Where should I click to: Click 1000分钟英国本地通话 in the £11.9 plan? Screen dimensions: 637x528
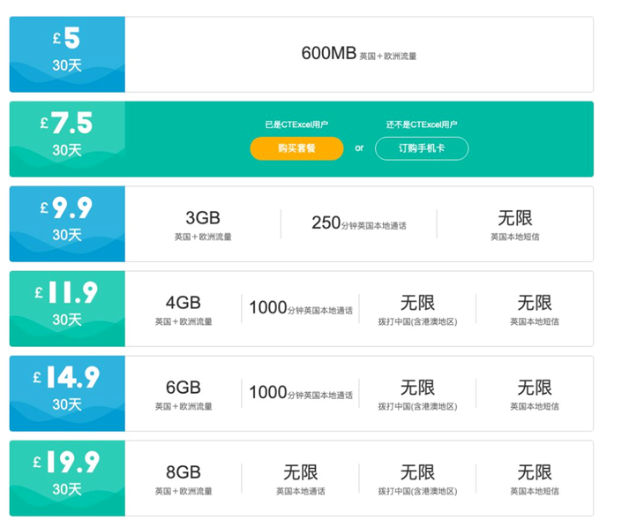[300, 309]
